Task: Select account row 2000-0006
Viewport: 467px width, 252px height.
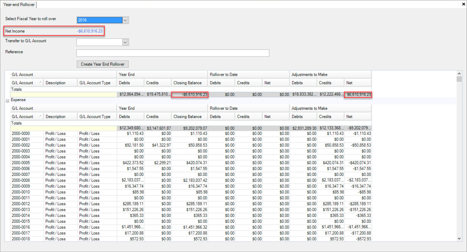Action: coord(191,168)
